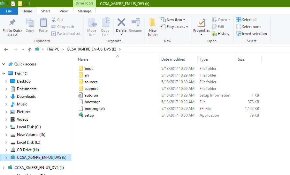Collapse the Quick access tree node
Viewport: 290px width, 175px height.
coord(4,64)
